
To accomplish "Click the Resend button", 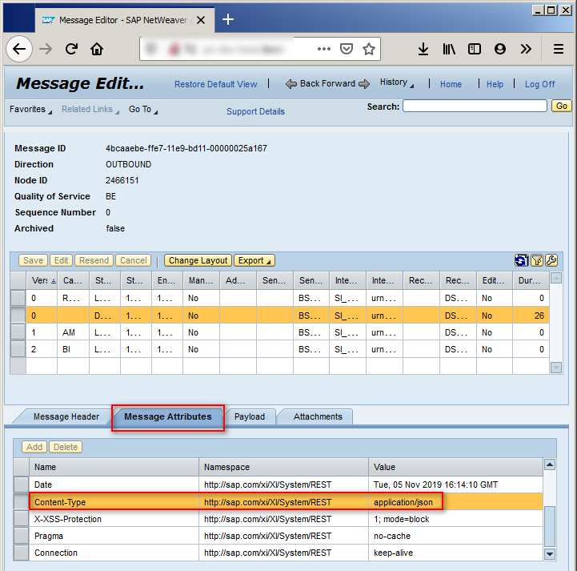I will 94,260.
